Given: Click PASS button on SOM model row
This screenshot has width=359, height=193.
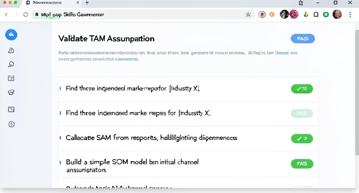Looking at the screenshot, I should coord(302,164).
